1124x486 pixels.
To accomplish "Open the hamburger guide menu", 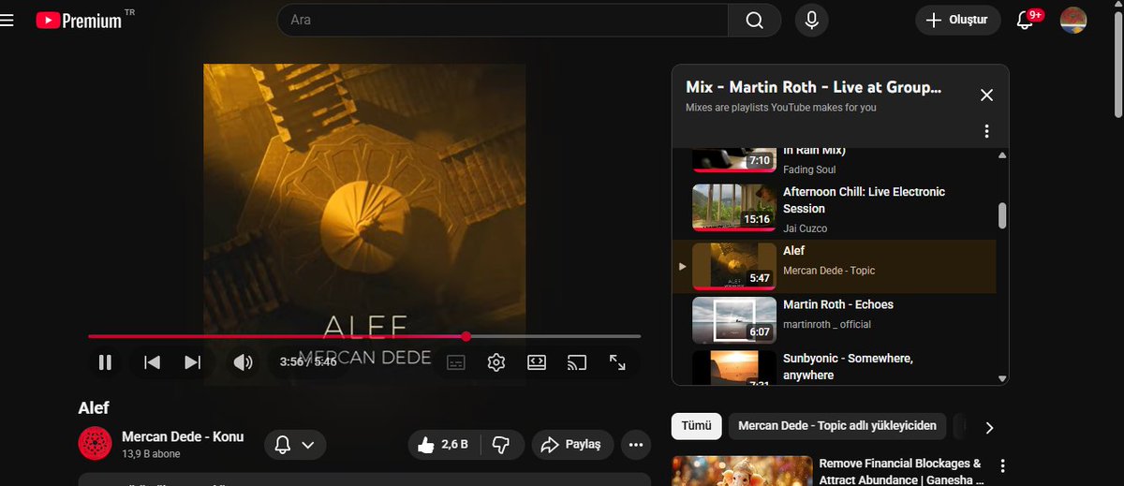I will (x=7, y=20).
